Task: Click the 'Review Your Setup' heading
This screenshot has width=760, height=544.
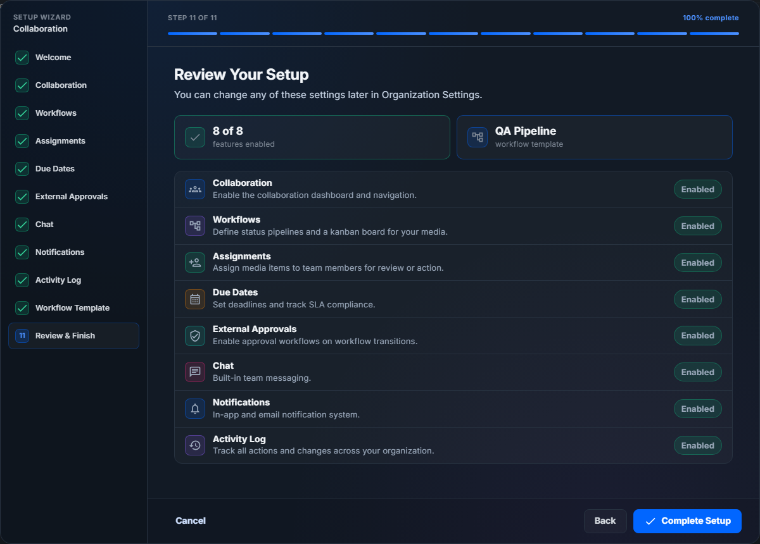Action: pyautogui.click(x=241, y=75)
